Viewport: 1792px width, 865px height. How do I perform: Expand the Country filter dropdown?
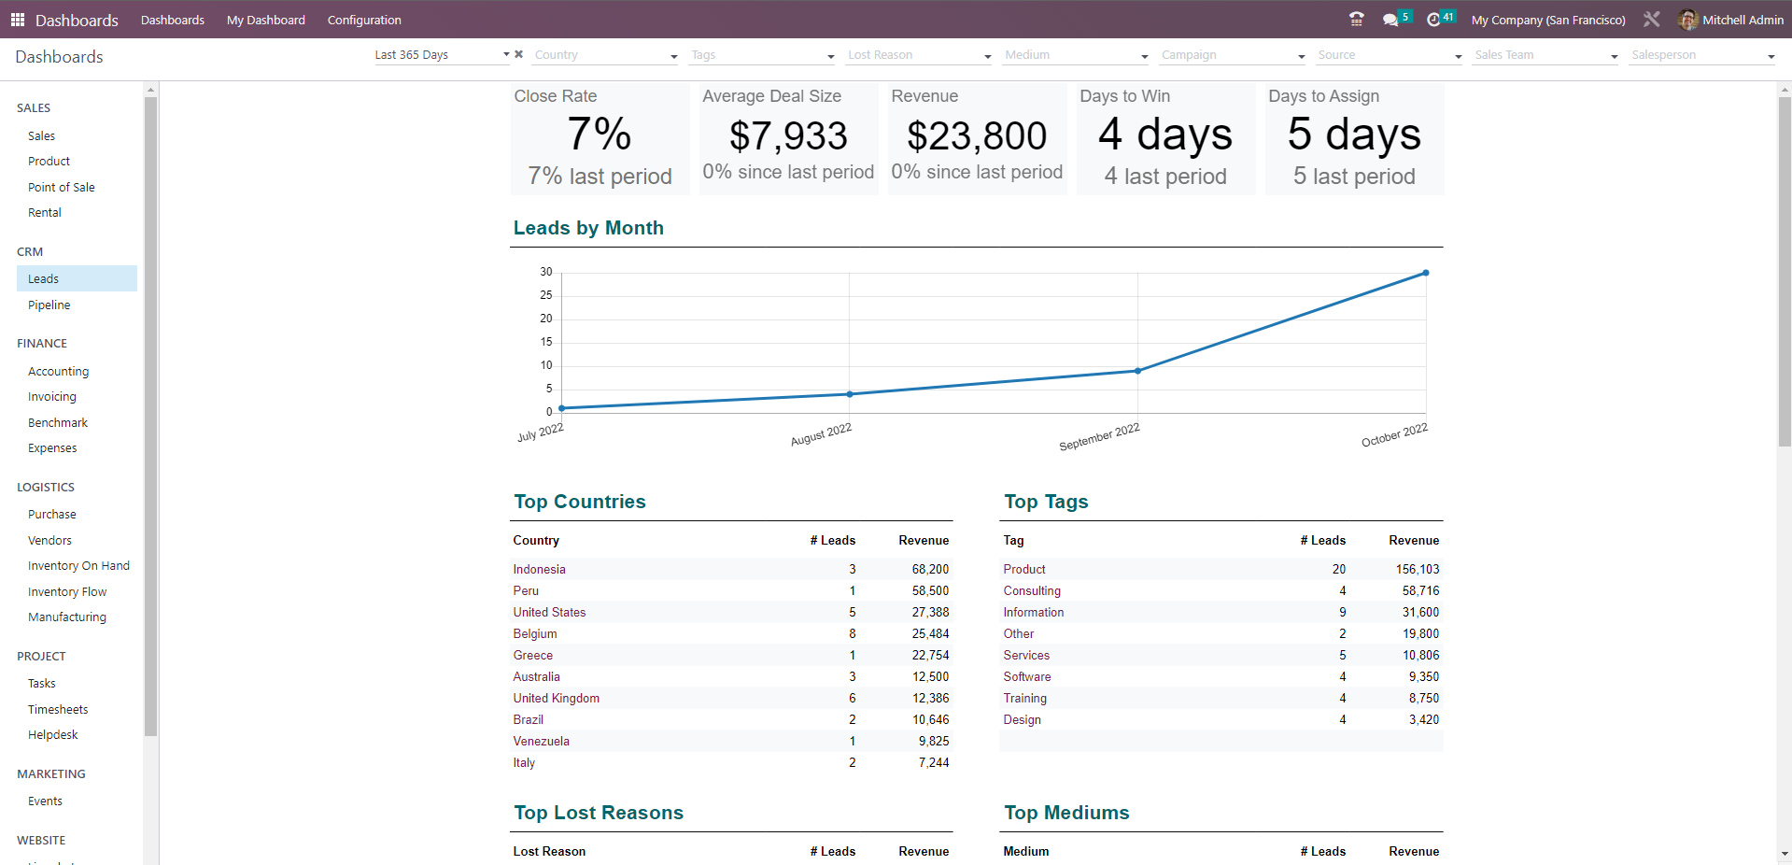tap(673, 56)
